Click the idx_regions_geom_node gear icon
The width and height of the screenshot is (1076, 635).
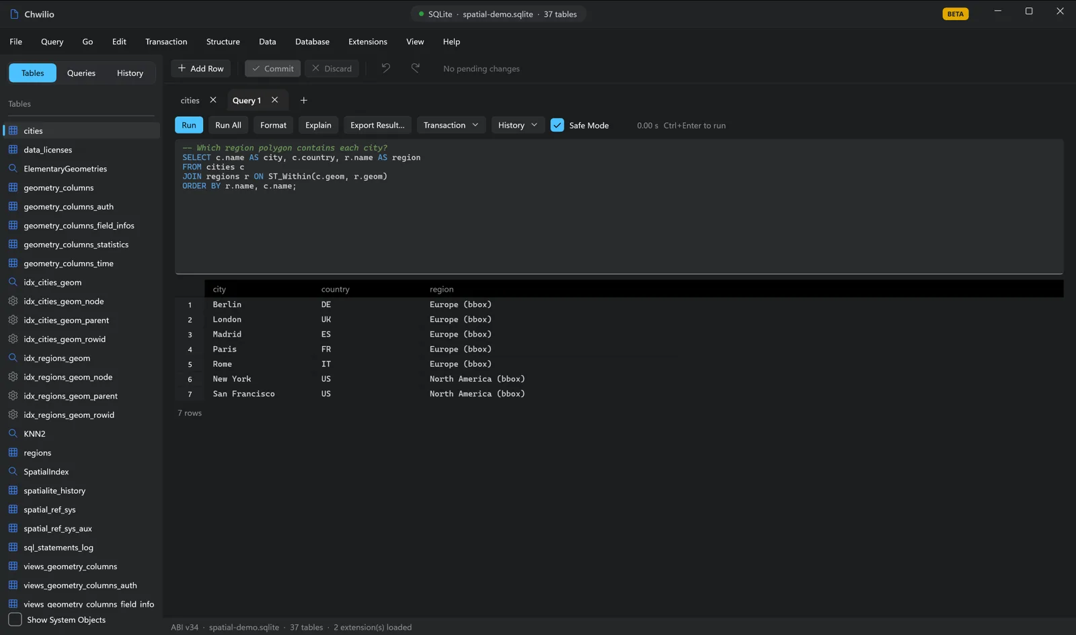(x=13, y=376)
